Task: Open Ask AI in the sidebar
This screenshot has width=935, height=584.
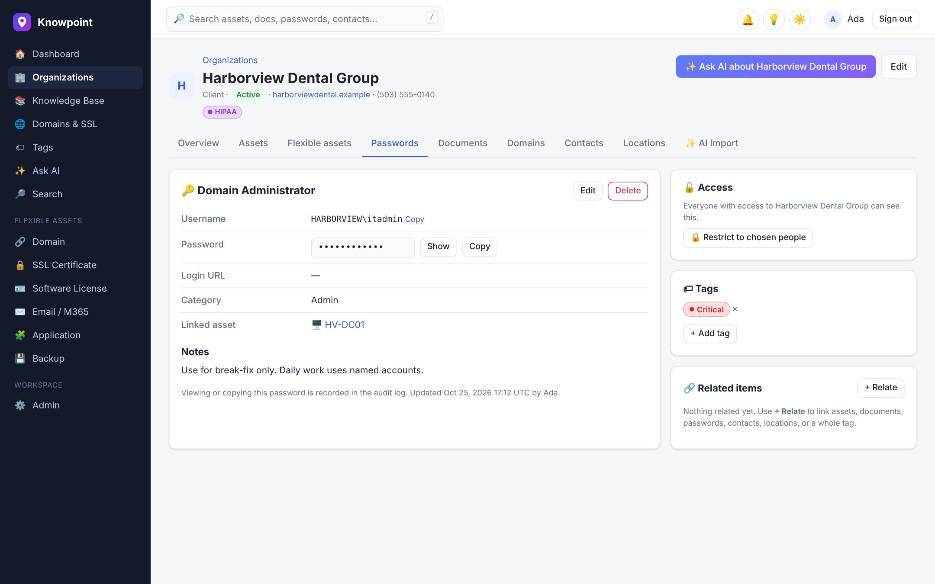Action: pyautogui.click(x=75, y=171)
